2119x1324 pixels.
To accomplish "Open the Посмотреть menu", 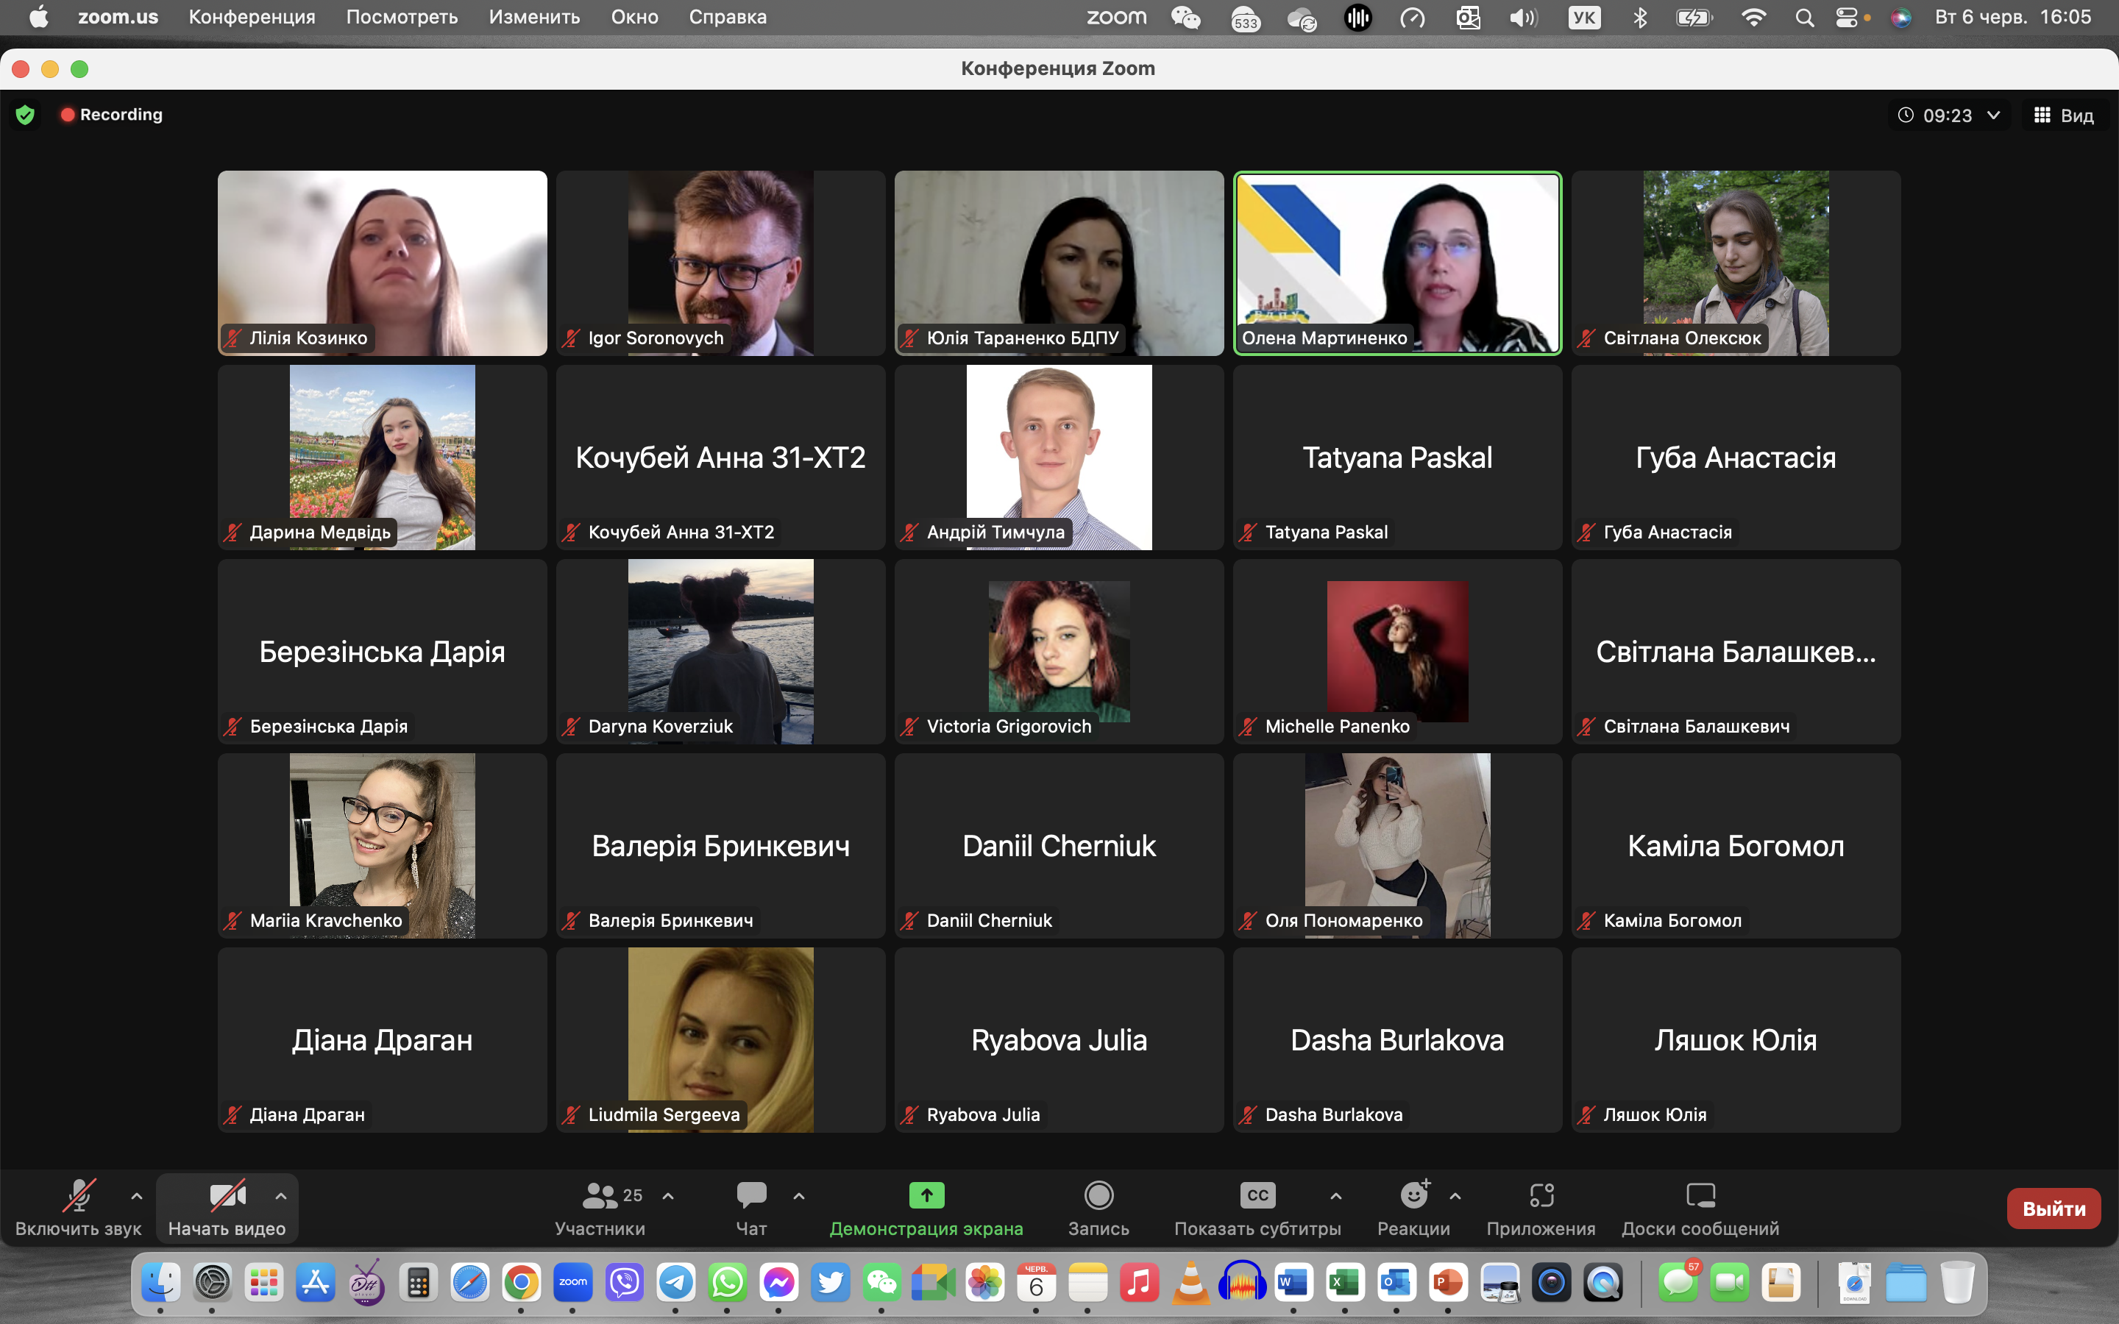I will (402, 17).
